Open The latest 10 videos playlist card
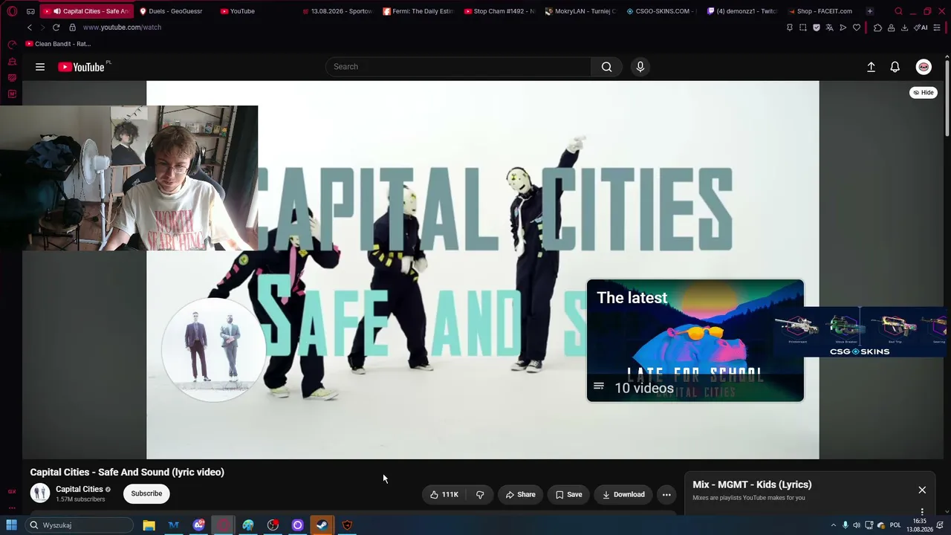The image size is (951, 535). 695,340
